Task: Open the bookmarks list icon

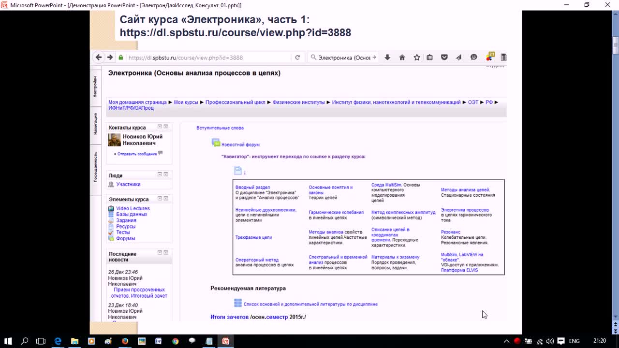Action: [429, 57]
